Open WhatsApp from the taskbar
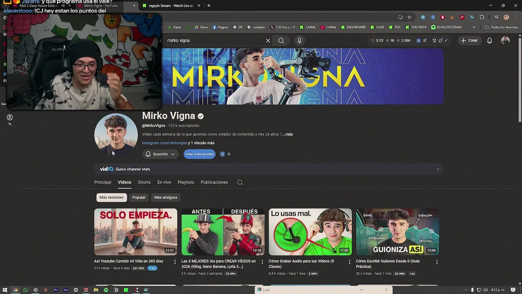This screenshot has width=522, height=294. [x=25, y=290]
